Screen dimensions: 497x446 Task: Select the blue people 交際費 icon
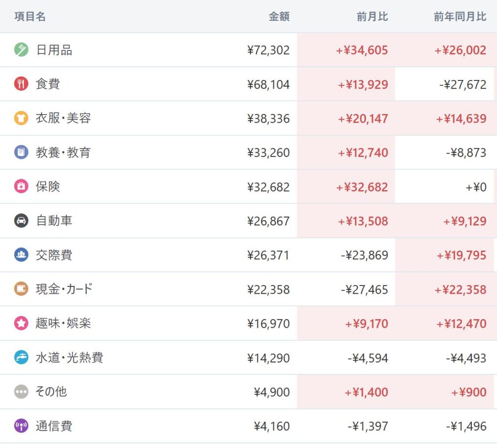21,255
